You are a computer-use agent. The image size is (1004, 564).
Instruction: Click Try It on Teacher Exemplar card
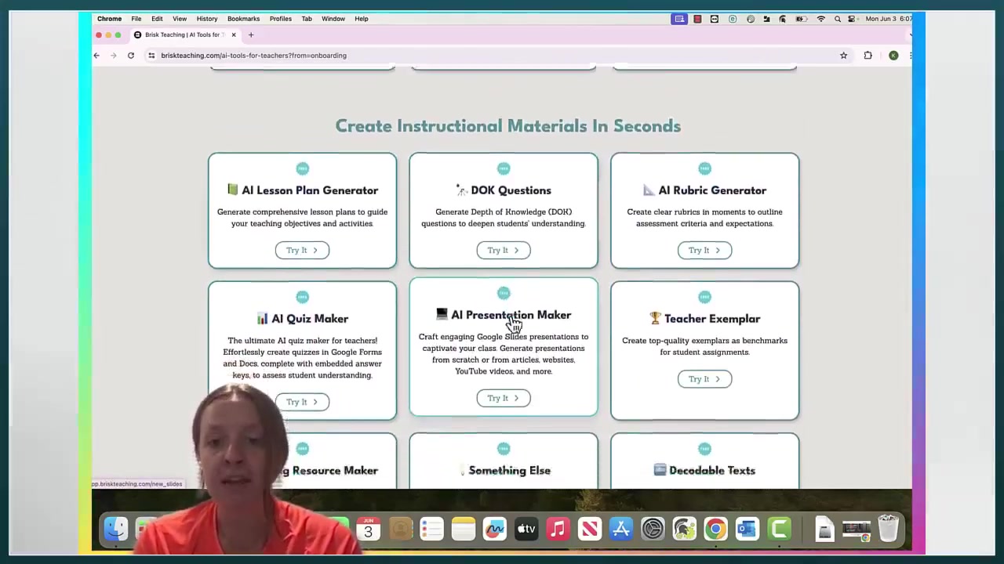click(x=704, y=378)
